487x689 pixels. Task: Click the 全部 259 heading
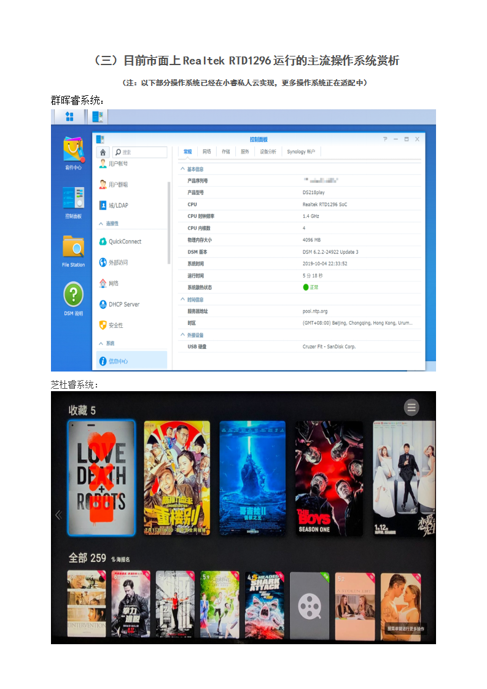(87, 558)
